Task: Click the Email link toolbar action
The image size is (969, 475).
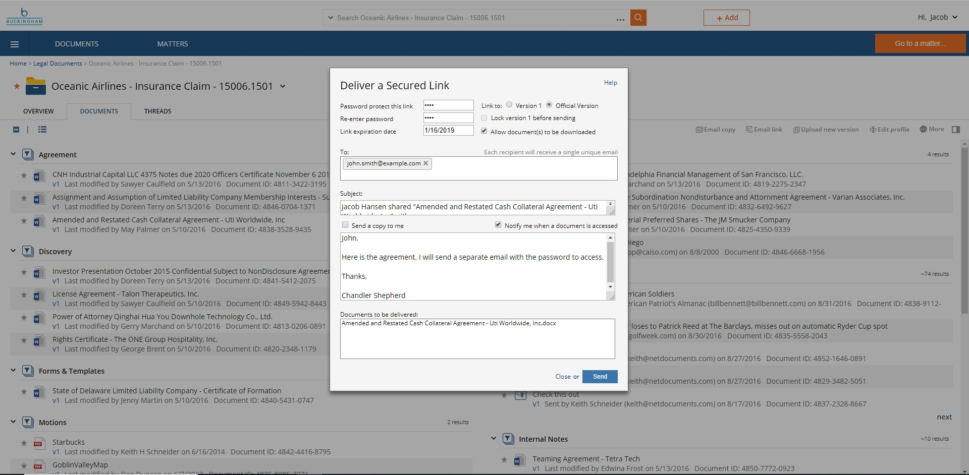Action: [764, 130]
